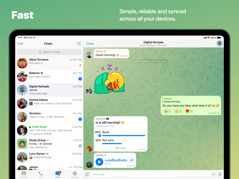
Task: Open James chat at list bottom
Action: pos(49,167)
